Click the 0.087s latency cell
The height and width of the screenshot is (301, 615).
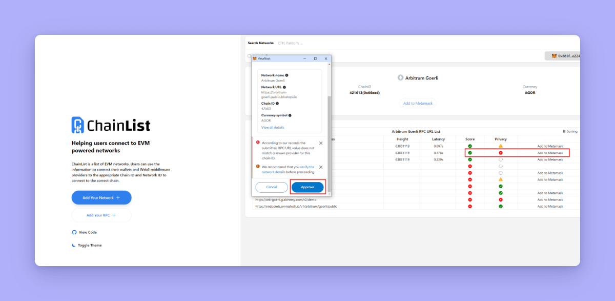[439, 146]
